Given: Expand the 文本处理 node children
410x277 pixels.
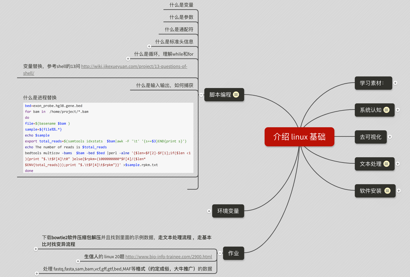Looking at the screenshot, I should click(398, 164).
